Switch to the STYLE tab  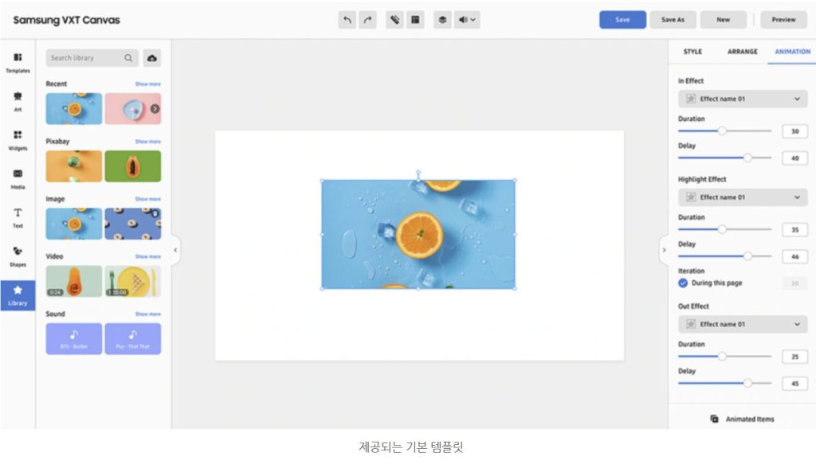[x=692, y=52]
